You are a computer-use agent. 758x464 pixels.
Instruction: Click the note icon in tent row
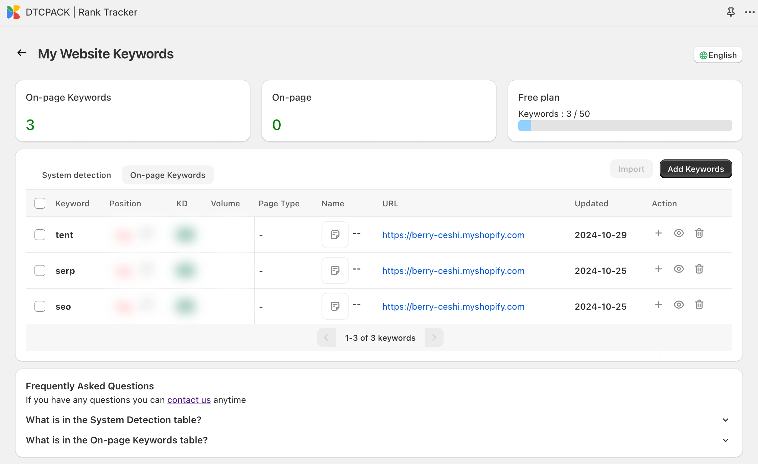click(335, 235)
